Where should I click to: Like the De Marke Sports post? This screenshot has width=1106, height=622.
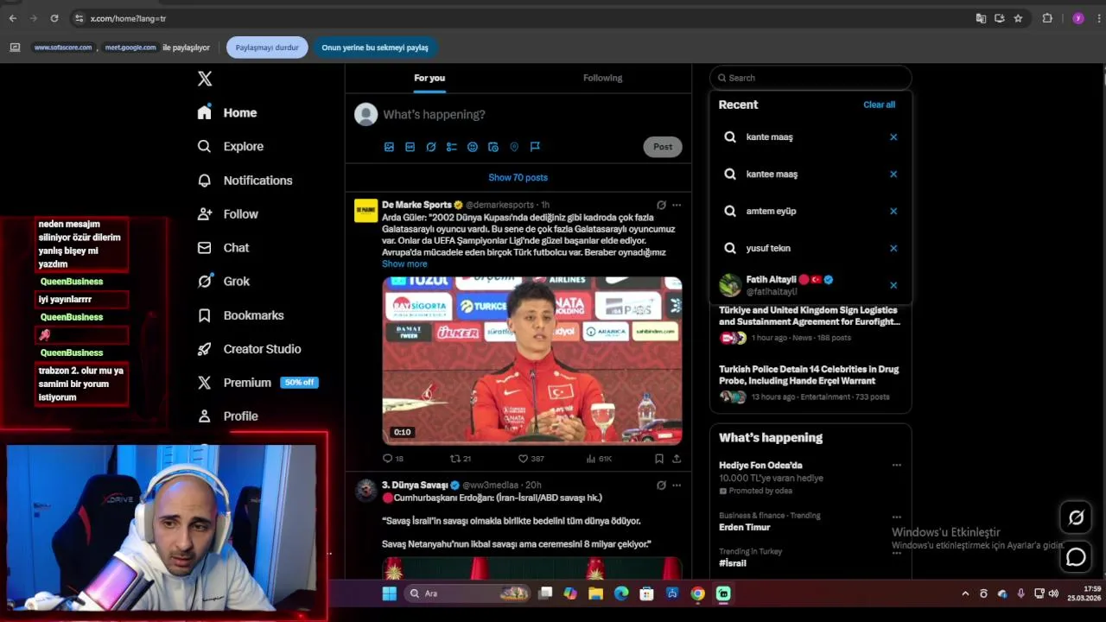(x=531, y=459)
